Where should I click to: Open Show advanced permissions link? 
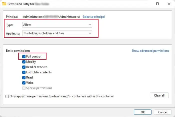point(150,51)
